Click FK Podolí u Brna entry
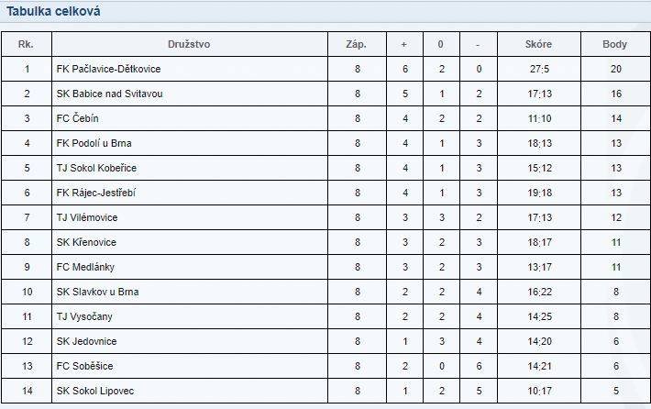 (94, 143)
